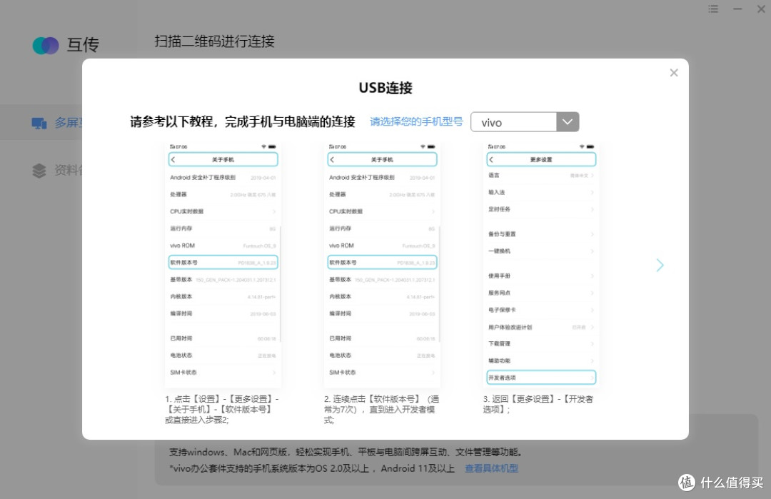771x499 pixels.
Task: Click step 2 tutorial screenshot thumbnail
Action: click(x=382, y=265)
